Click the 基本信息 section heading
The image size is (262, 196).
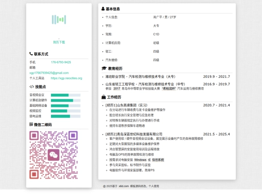[113, 9]
